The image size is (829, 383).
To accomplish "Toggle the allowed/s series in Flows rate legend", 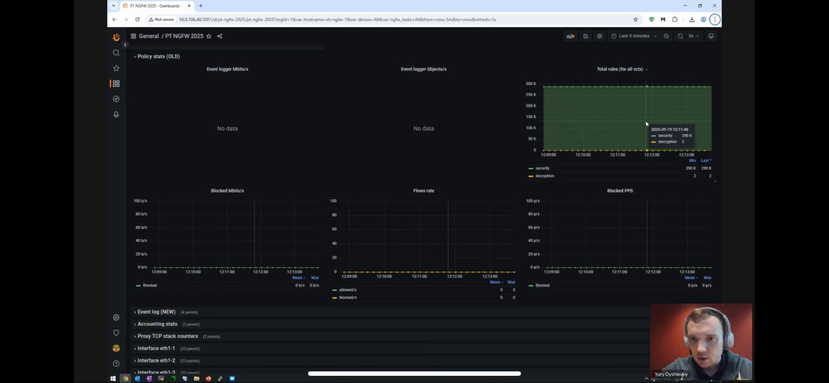I will (348, 290).
